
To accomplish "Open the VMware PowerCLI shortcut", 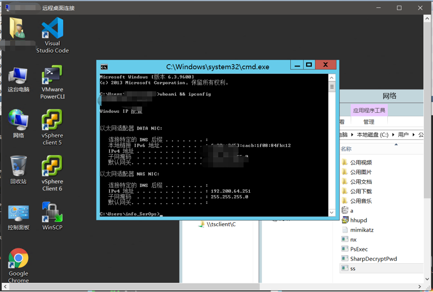I will click(x=52, y=76).
